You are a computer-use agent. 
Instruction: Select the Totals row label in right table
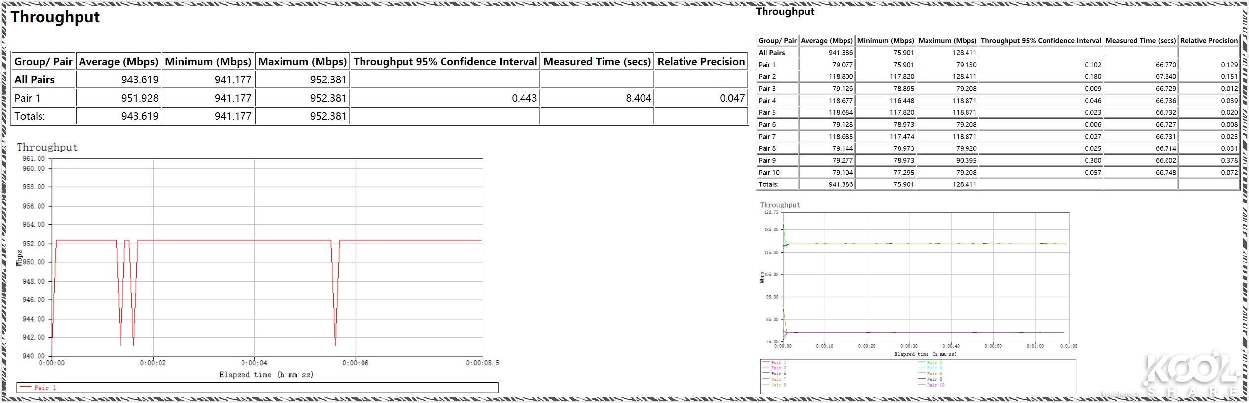768,184
